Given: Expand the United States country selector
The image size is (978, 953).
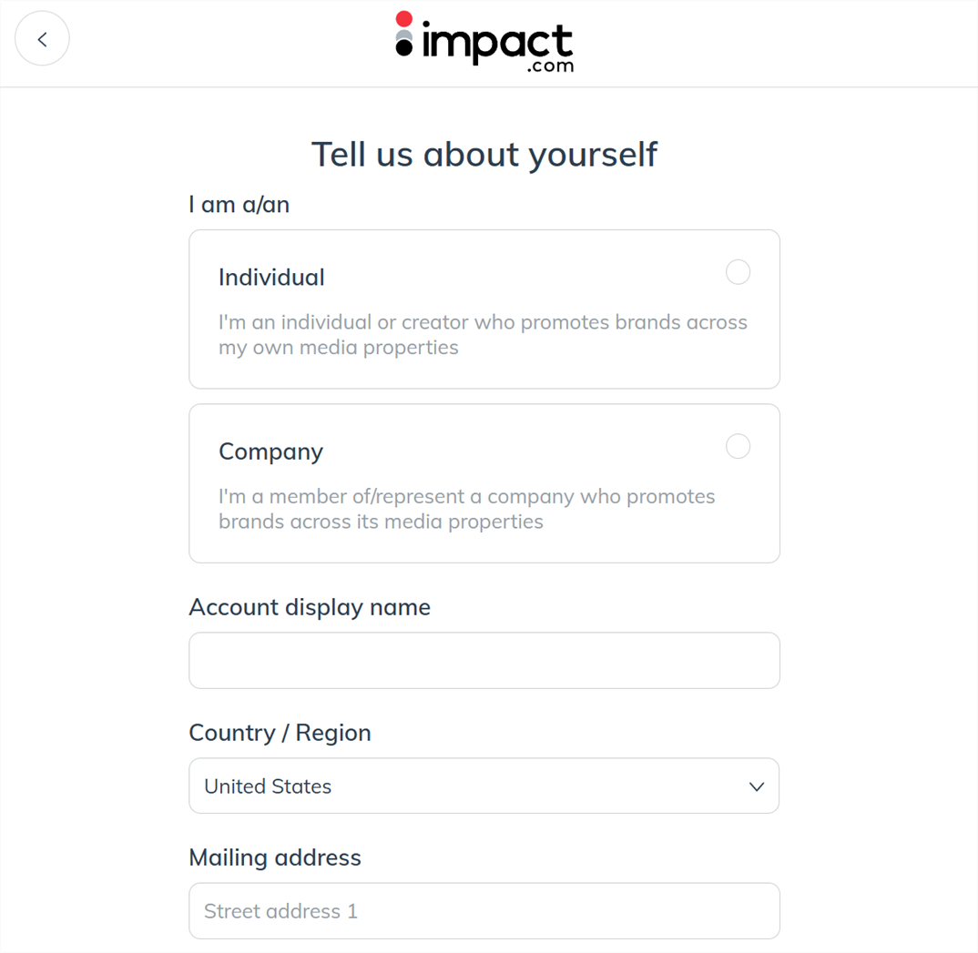Looking at the screenshot, I should point(484,786).
